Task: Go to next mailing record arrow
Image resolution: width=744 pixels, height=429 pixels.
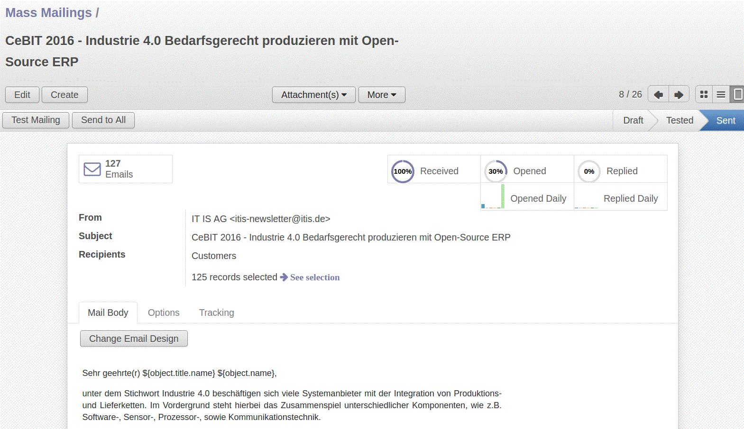Action: click(679, 95)
